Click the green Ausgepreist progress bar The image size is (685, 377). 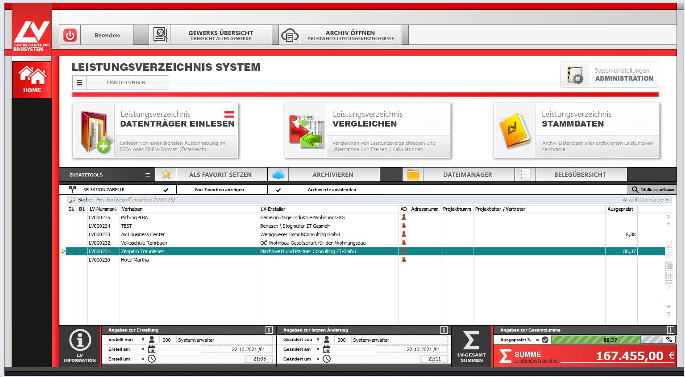[596, 340]
